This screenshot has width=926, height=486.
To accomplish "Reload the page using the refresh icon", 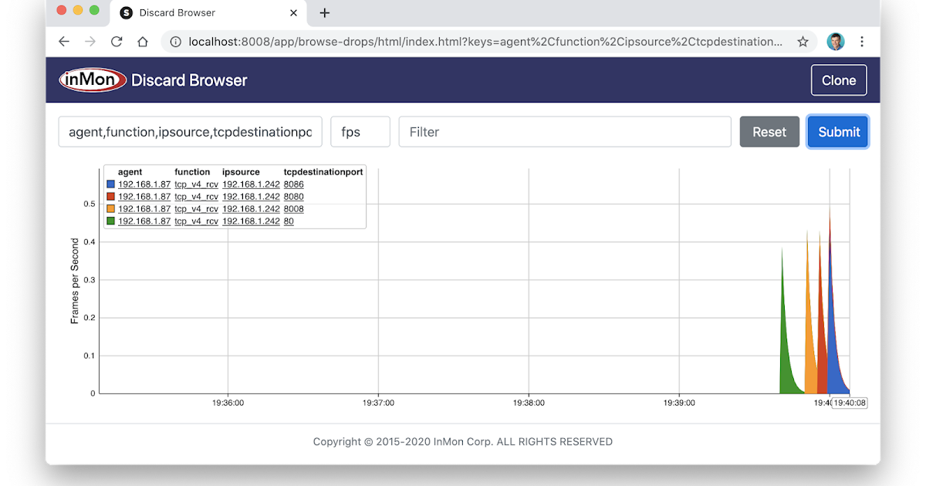I will 117,42.
